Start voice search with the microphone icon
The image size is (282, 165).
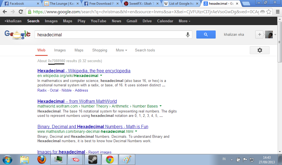coord(188,35)
